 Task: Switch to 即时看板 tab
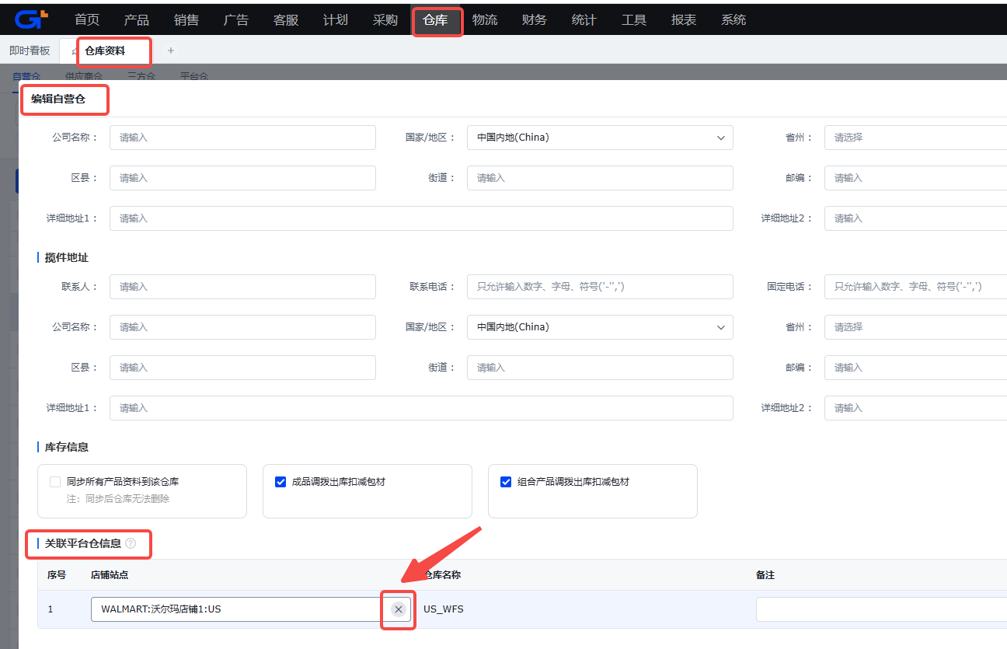(x=30, y=51)
